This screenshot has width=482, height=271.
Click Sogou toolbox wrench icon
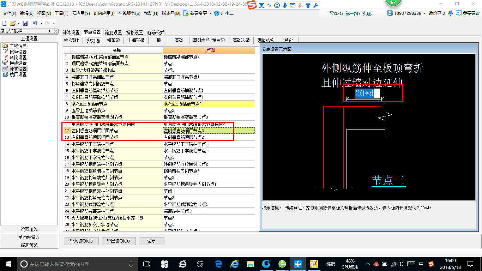coord(316,5)
